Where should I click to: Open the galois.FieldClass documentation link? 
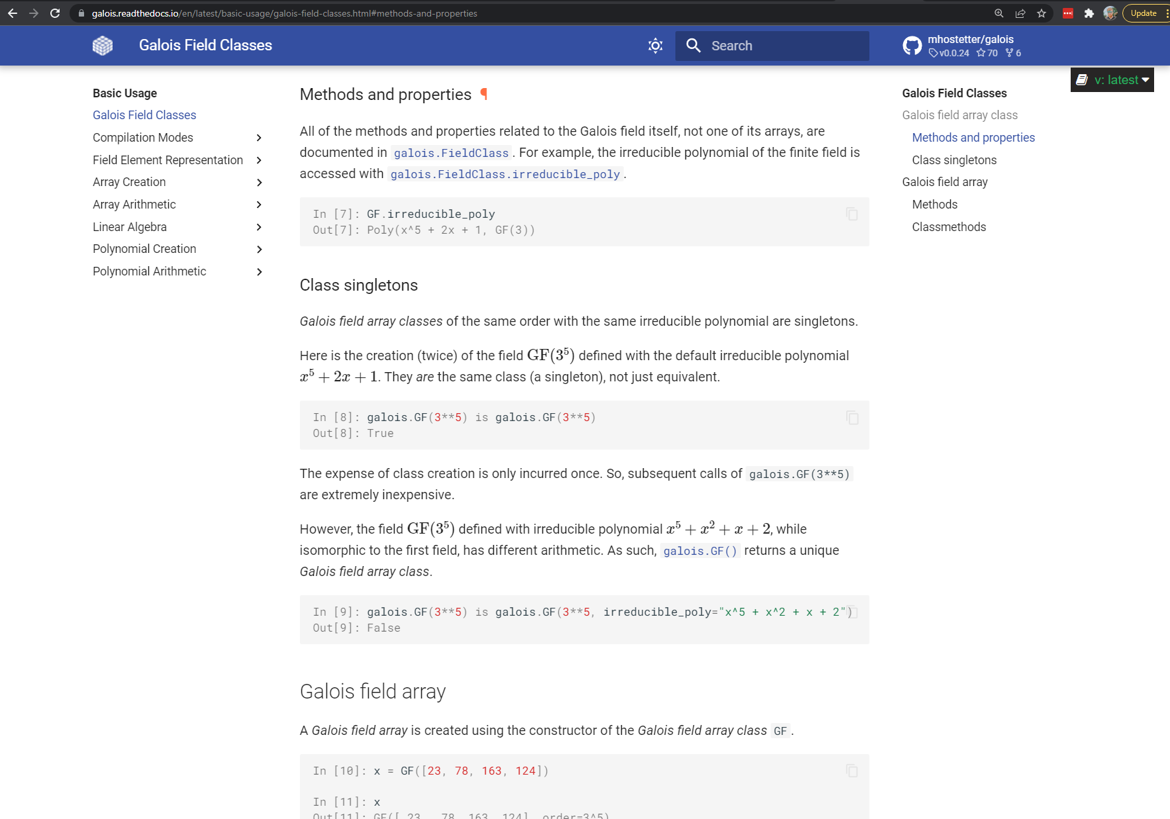click(x=451, y=152)
